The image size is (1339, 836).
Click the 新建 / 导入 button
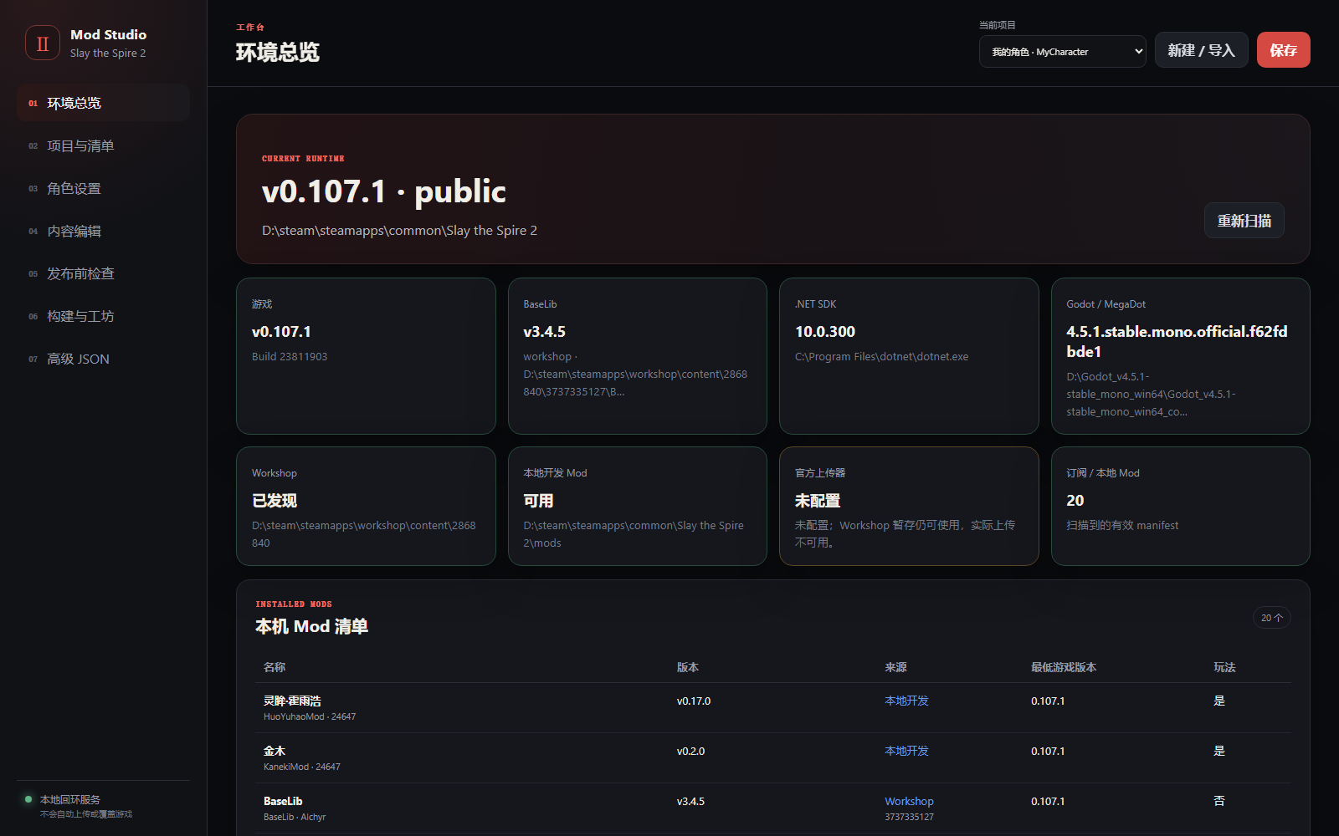coord(1201,49)
